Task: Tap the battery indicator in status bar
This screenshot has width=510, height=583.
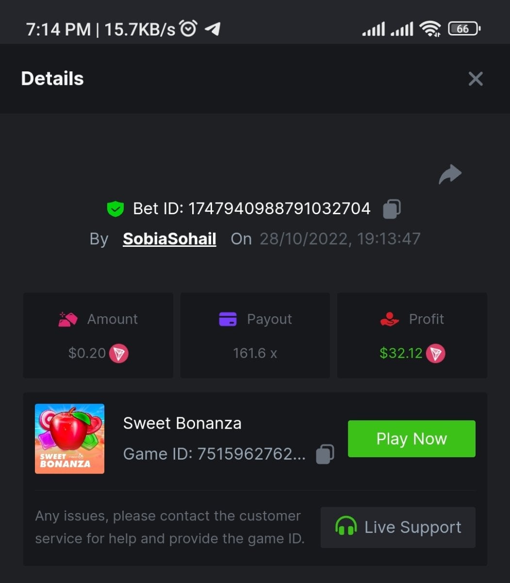Action: tap(464, 29)
